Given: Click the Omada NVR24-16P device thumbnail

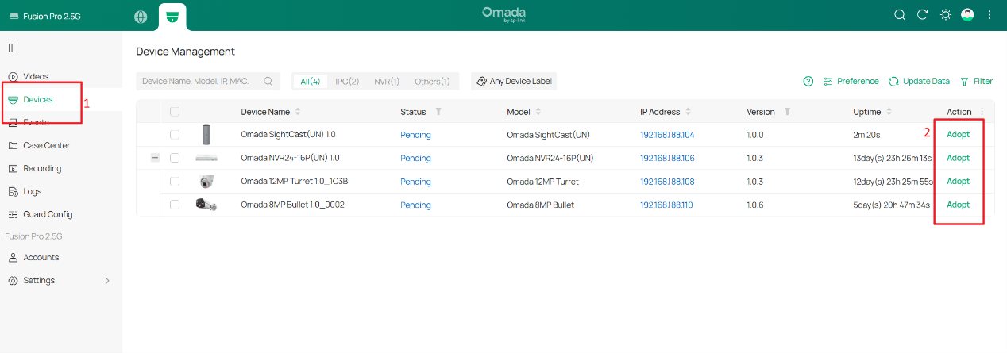Looking at the screenshot, I should tap(206, 158).
